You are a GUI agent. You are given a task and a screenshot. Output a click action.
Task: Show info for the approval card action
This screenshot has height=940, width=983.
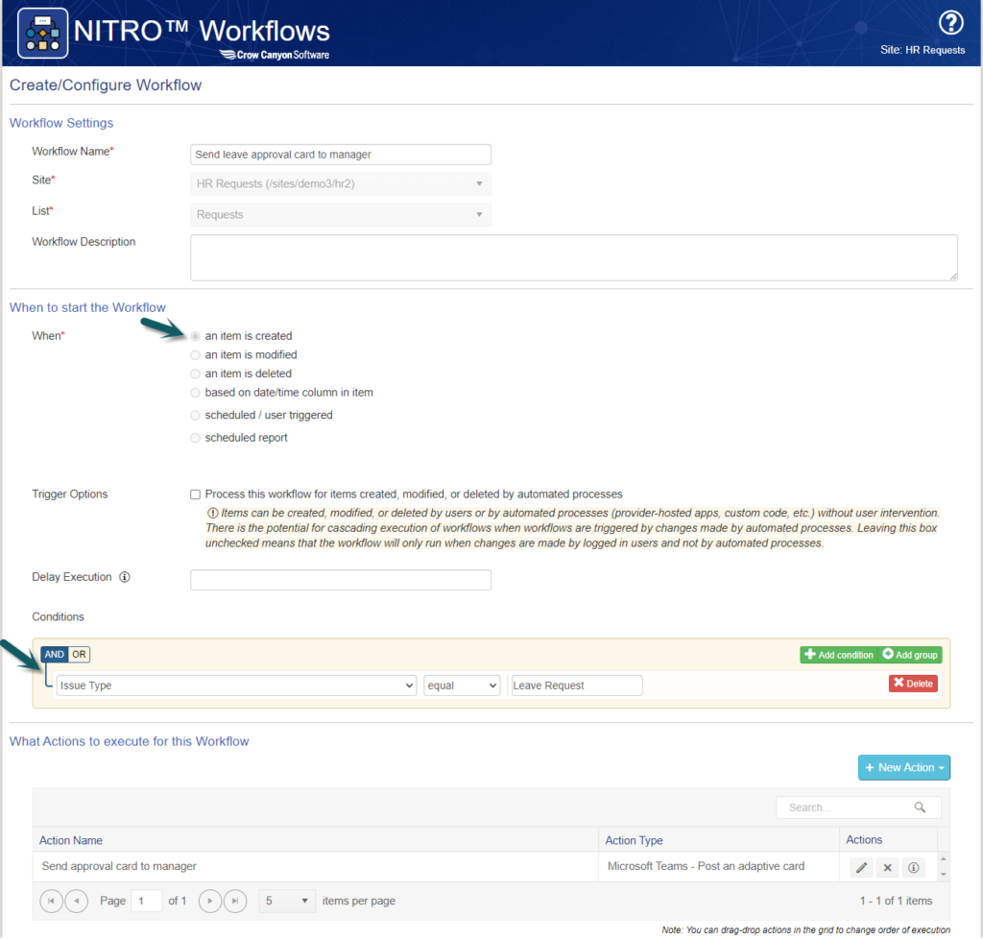(x=913, y=868)
